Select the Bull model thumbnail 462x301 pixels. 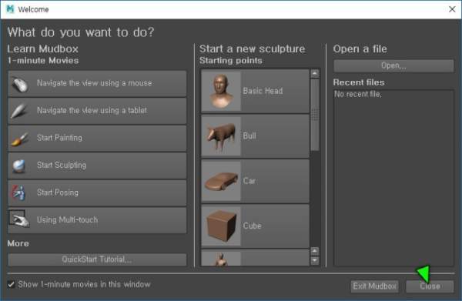pyautogui.click(x=221, y=136)
